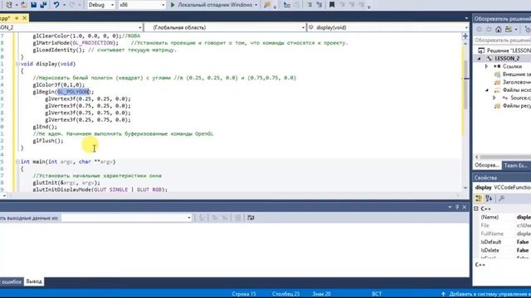Select the LESSON_2 project node
The height and width of the screenshot is (298, 531).
click(x=507, y=59)
